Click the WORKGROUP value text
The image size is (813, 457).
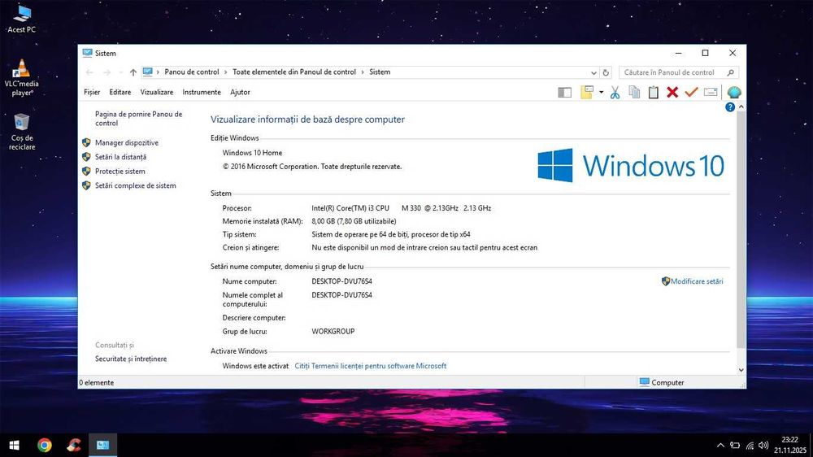[x=333, y=332]
